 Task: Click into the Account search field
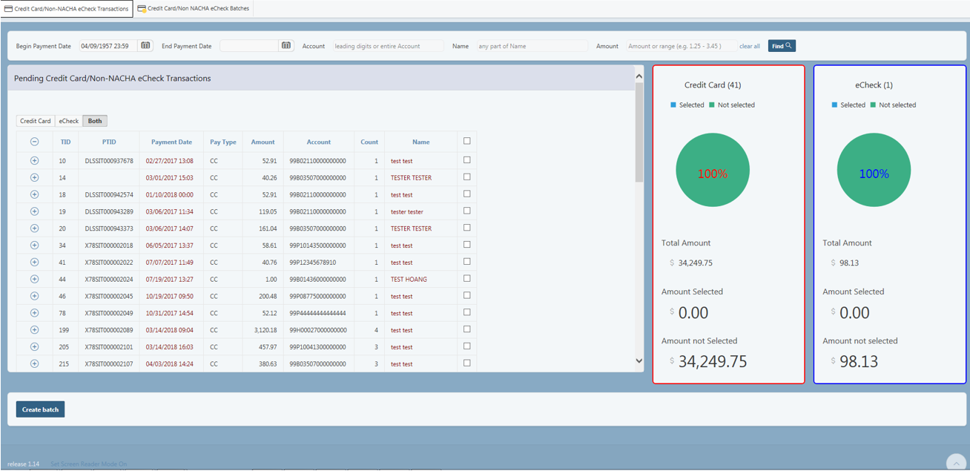[388, 46]
